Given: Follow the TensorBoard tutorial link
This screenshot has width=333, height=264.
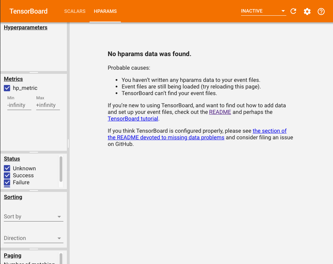Looking at the screenshot, I should 133,118.
